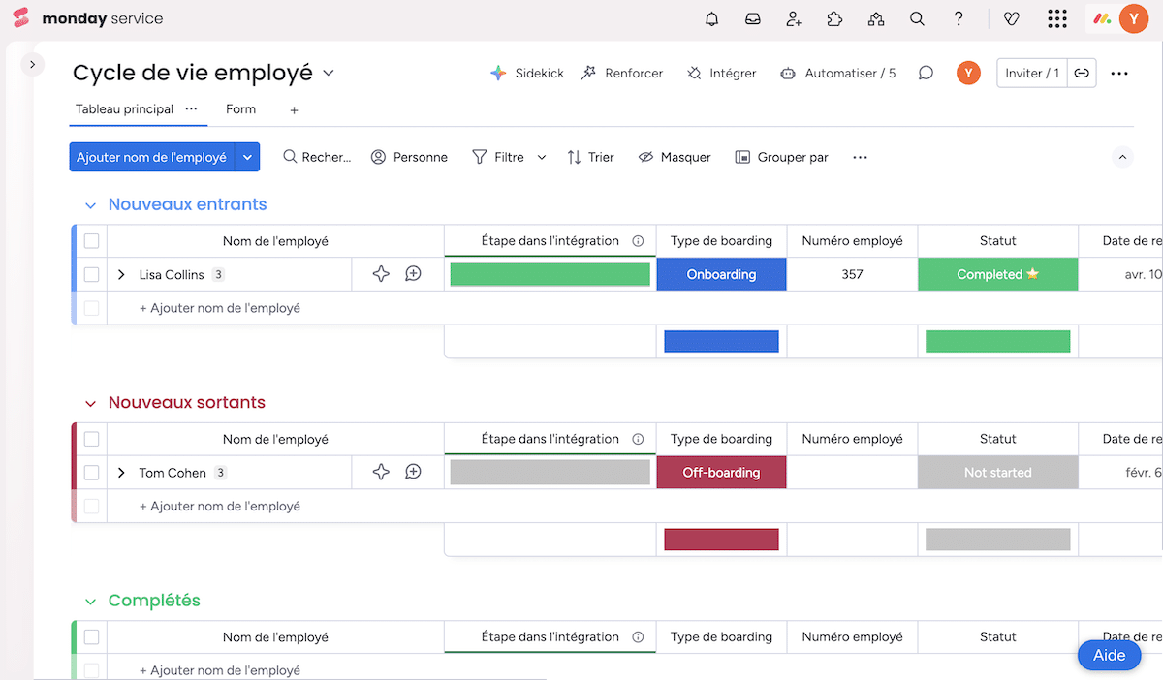Click Ajouter nom de l'employé row under Tom Cohen
1163x680 pixels.
pos(221,506)
